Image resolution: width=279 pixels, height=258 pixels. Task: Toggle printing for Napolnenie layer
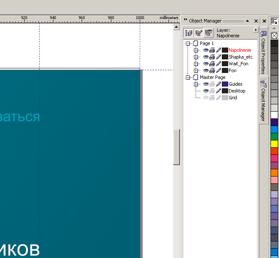pyautogui.click(x=212, y=50)
